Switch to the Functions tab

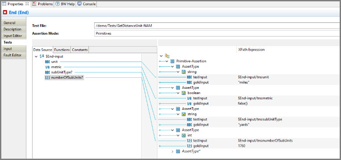(62, 50)
